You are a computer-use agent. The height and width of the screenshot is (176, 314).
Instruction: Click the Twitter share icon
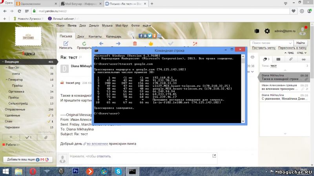[150, 36]
